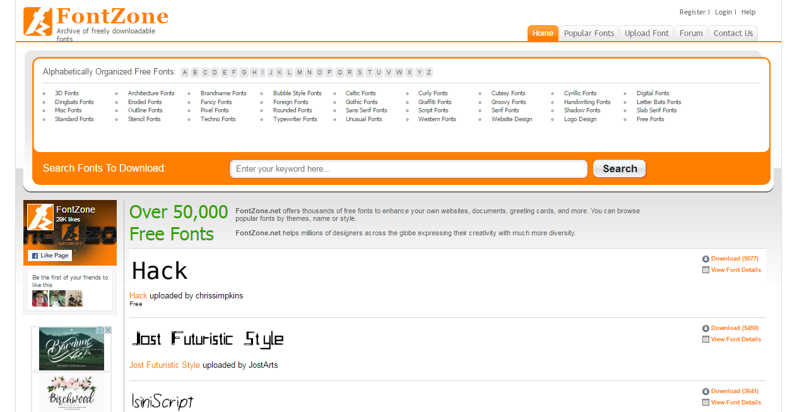Open the Birchwood font advertisement

point(71,393)
